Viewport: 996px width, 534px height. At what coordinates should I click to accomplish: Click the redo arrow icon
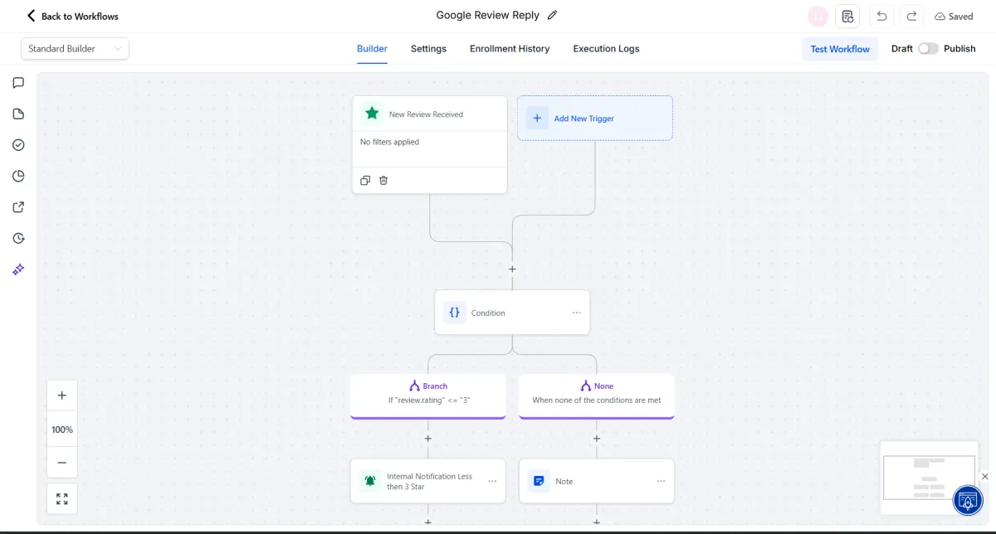pos(911,16)
